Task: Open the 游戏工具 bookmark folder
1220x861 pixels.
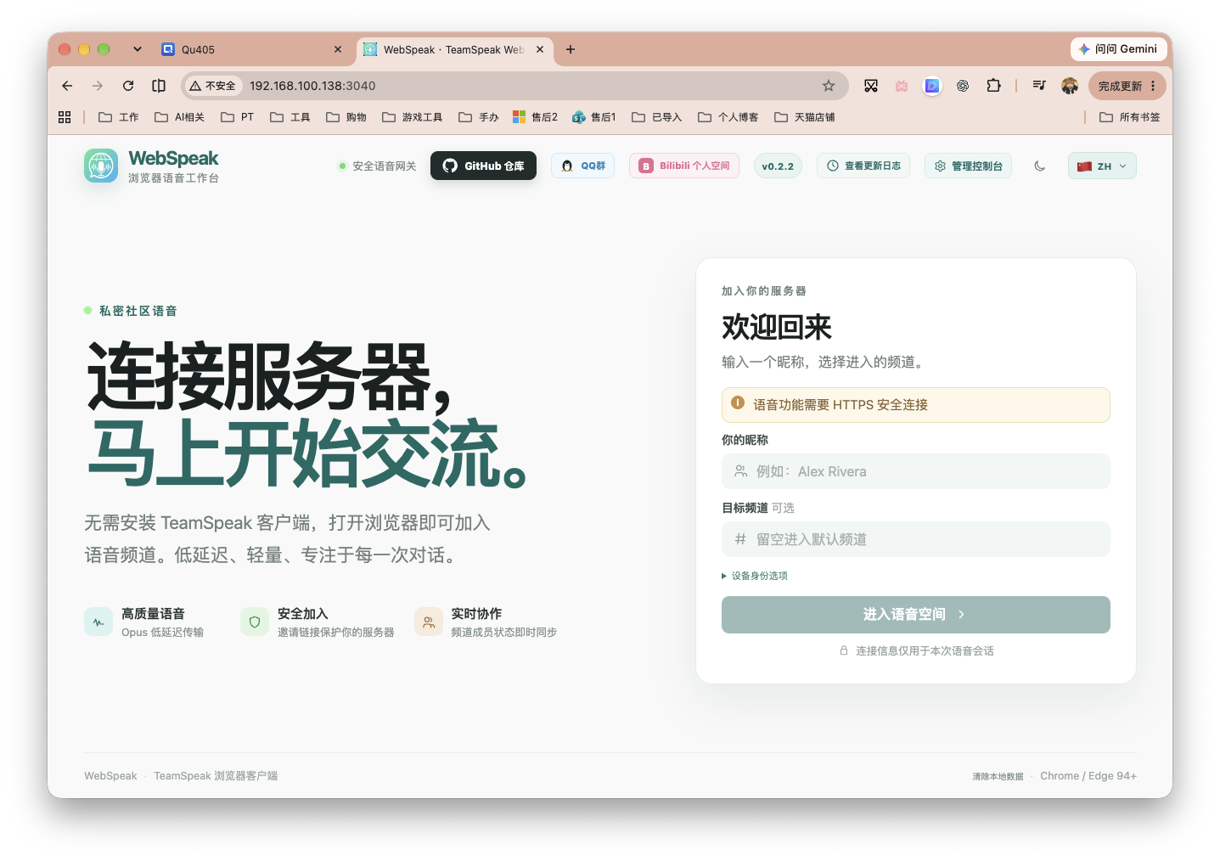Action: click(x=412, y=117)
